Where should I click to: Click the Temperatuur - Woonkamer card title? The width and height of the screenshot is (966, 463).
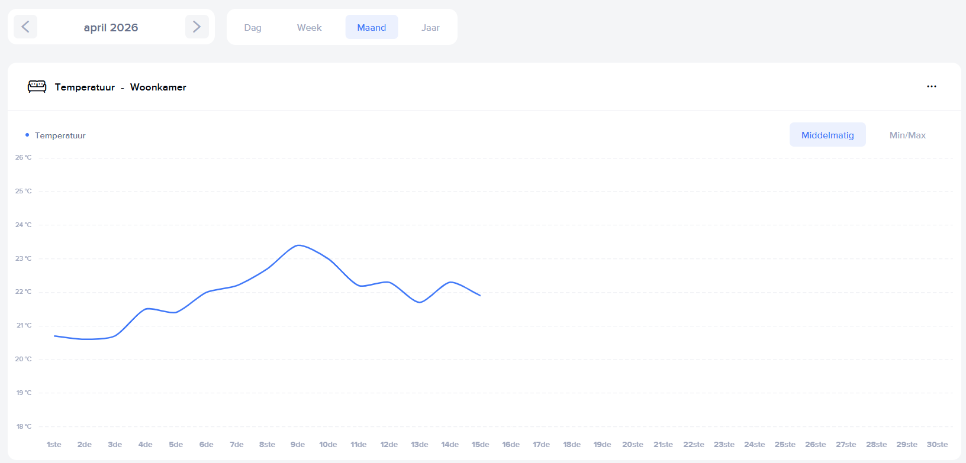121,87
